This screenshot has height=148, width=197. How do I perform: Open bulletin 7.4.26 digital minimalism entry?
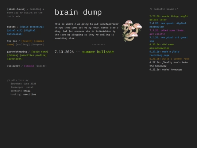tap(168, 25)
